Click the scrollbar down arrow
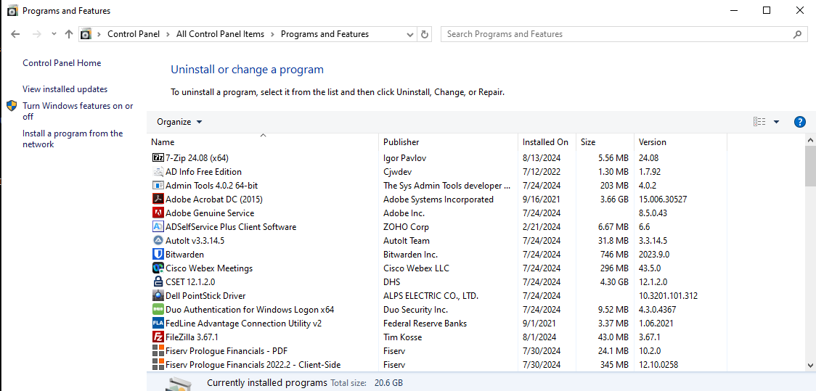This screenshot has height=391, width=816. point(810,365)
